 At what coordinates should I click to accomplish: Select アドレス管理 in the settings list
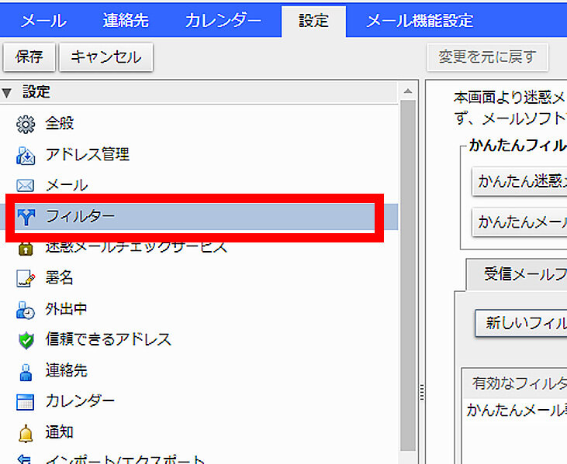point(87,155)
